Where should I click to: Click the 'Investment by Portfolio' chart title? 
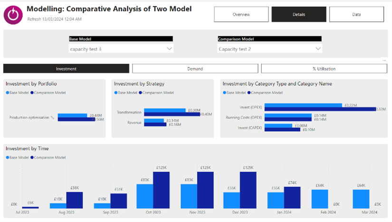(31, 84)
